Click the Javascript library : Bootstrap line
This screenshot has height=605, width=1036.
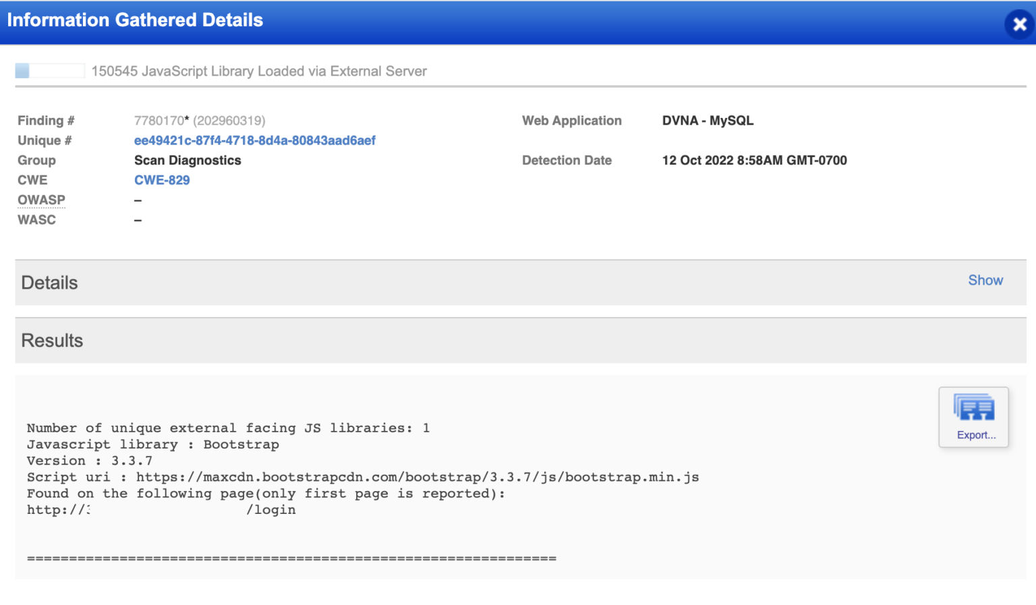point(153,444)
